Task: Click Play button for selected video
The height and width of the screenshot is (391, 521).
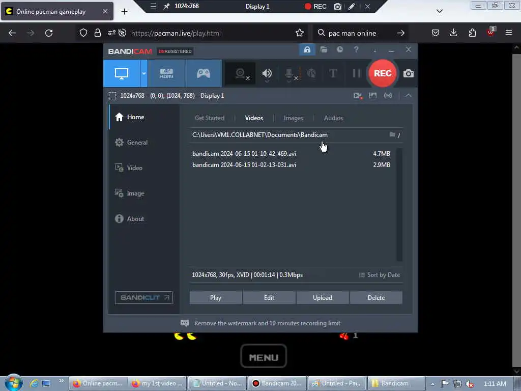Action: 216,297
